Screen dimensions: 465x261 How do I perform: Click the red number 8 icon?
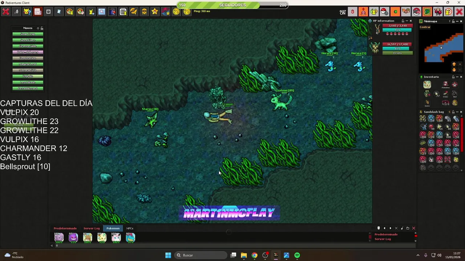click(352, 12)
